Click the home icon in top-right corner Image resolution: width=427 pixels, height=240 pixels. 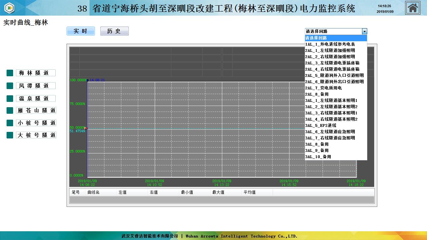point(413,8)
